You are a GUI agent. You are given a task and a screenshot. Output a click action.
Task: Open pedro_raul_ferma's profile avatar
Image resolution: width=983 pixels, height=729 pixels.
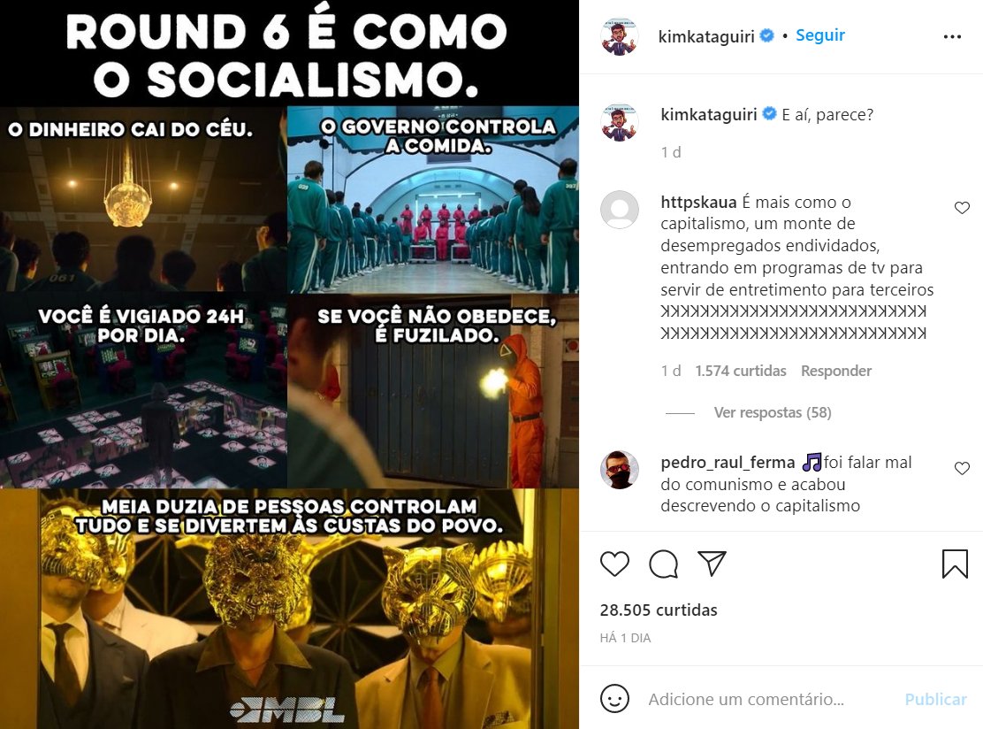(620, 469)
